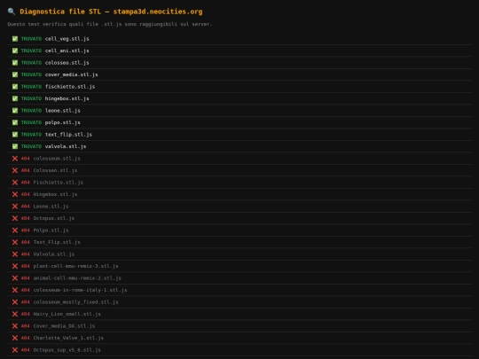The width and height of the screenshot is (479, 359).
Task: Select the found file name fischietto.stl.js
Action: [70, 87]
